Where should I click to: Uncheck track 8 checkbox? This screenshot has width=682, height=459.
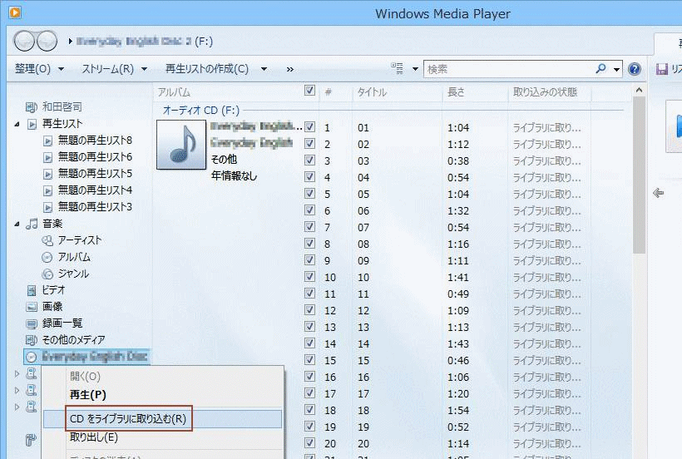309,244
